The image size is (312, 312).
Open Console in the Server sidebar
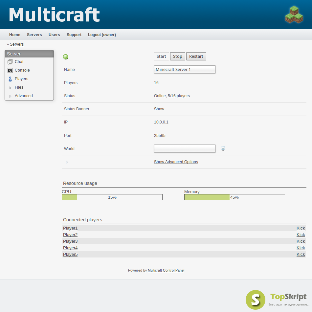point(22,70)
